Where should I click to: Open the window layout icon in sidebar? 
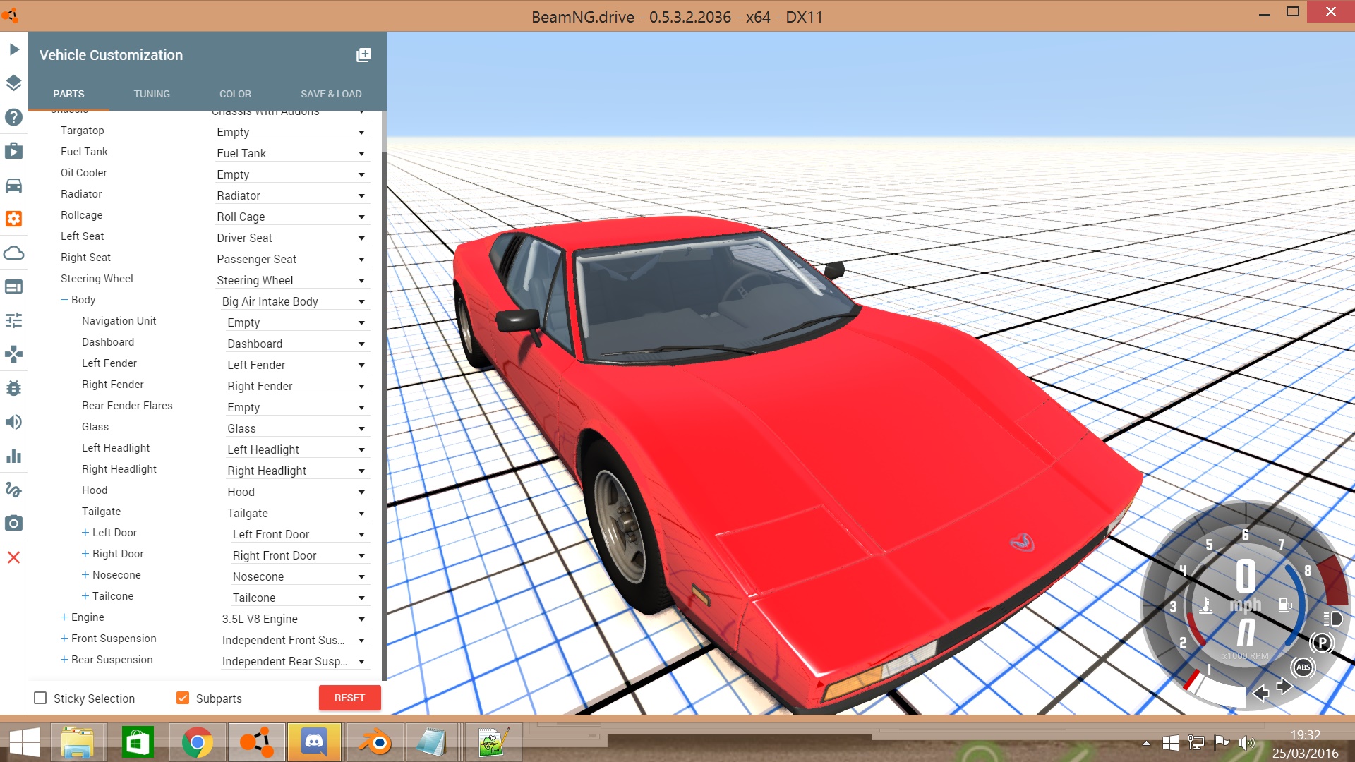(13, 286)
